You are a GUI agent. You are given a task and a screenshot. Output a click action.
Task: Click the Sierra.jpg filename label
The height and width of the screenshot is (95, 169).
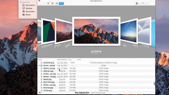[96, 52]
